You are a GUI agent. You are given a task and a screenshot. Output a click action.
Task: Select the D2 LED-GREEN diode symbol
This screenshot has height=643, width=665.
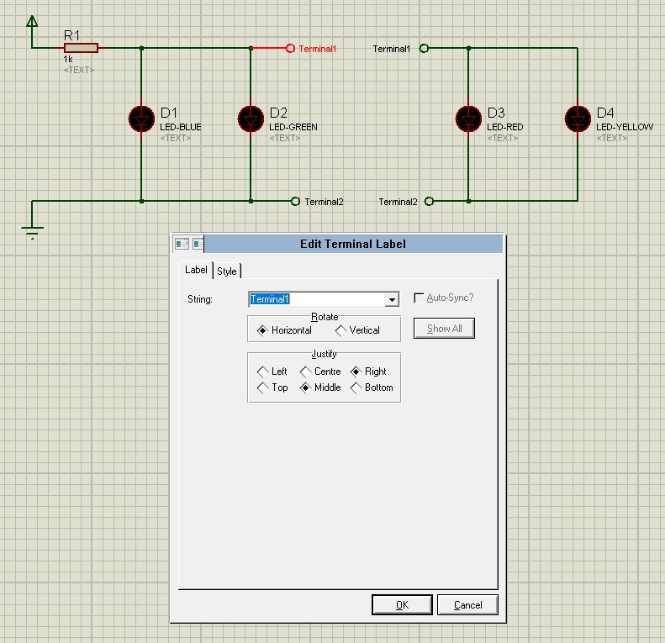251,119
